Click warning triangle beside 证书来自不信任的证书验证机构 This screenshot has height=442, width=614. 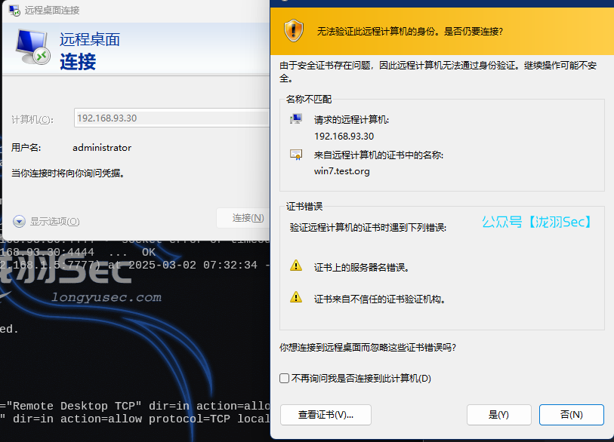(x=296, y=298)
